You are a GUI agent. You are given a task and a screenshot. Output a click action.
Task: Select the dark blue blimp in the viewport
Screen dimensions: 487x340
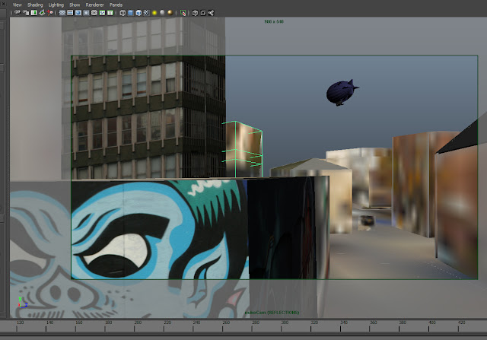pyautogui.click(x=341, y=93)
